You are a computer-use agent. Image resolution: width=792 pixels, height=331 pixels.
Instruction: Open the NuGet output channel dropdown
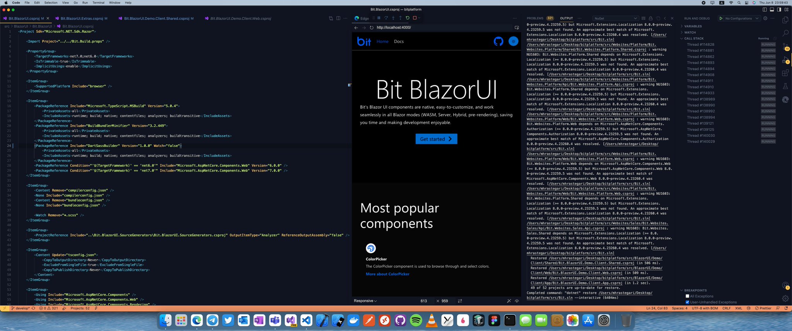[615, 18]
